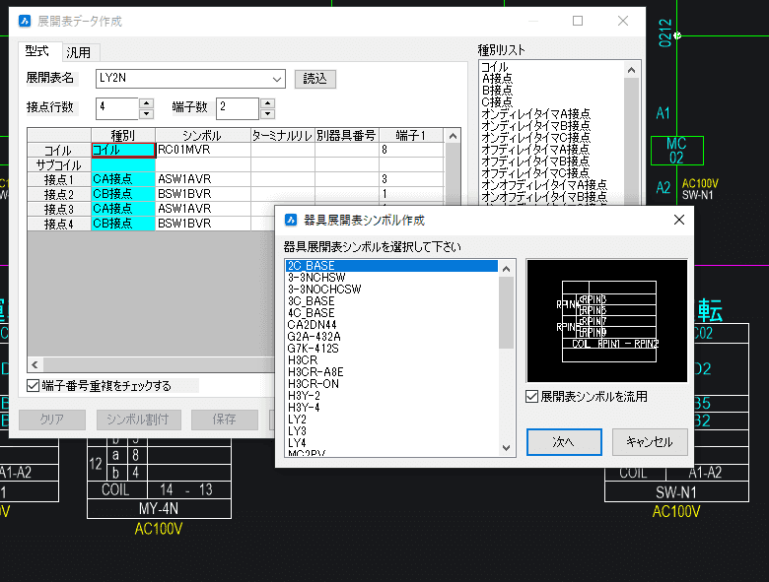769x582 pixels.
Task: Decrease 接点行数 with down arrow
Action: (146, 114)
